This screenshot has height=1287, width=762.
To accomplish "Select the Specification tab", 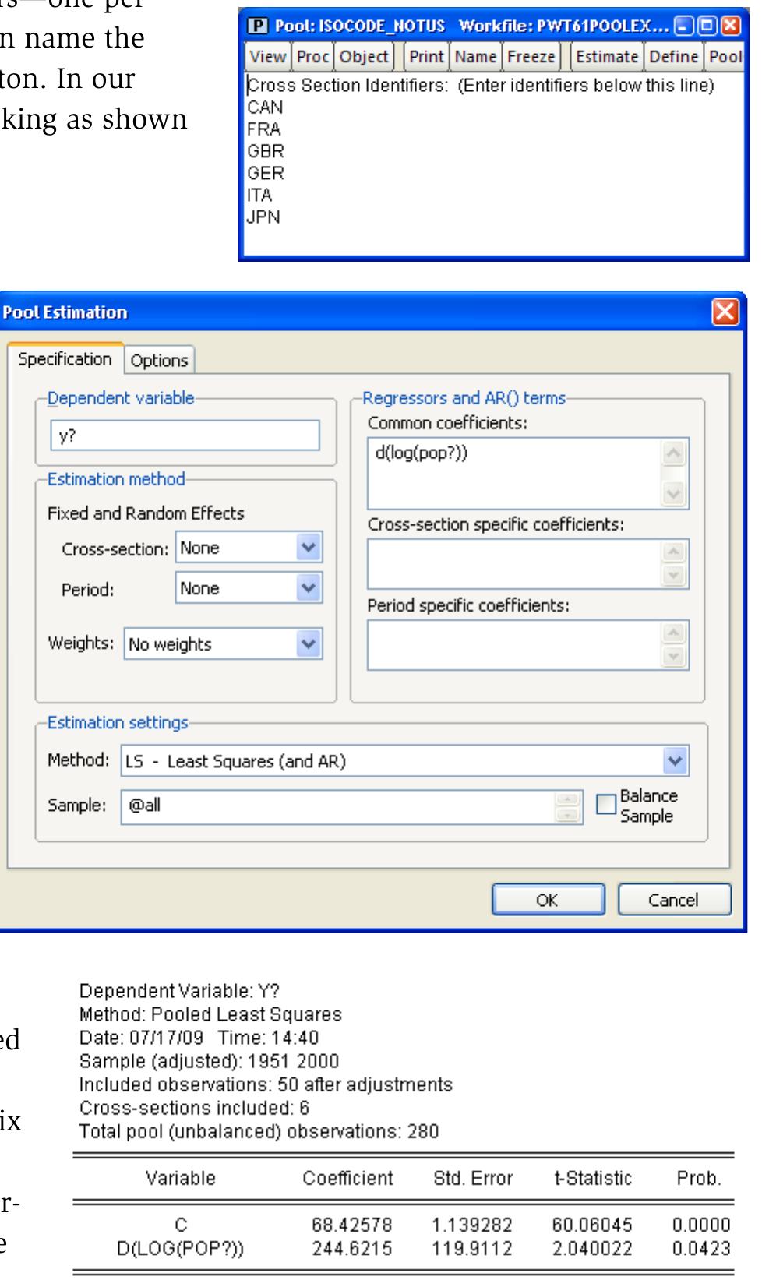I will click(x=65, y=359).
